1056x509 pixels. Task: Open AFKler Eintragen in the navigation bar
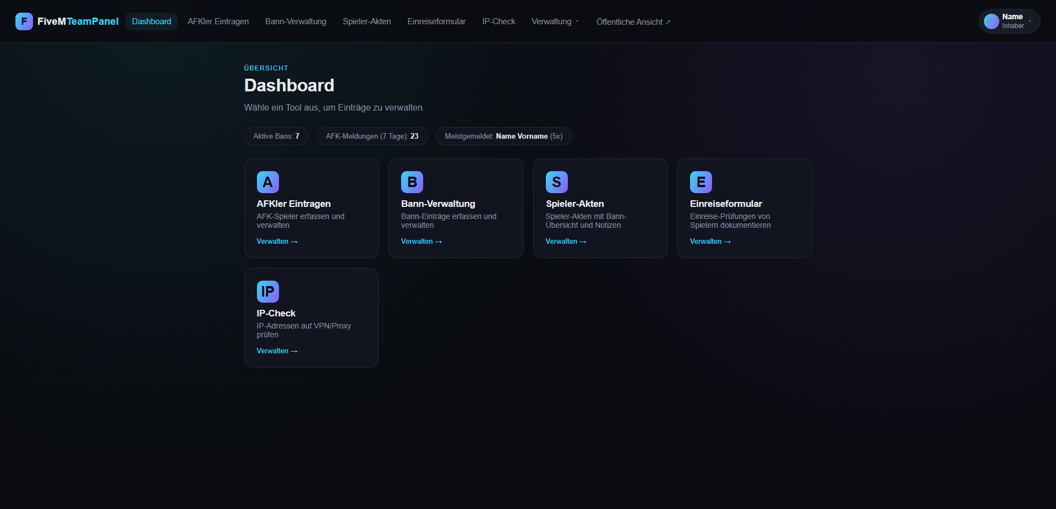(x=218, y=21)
